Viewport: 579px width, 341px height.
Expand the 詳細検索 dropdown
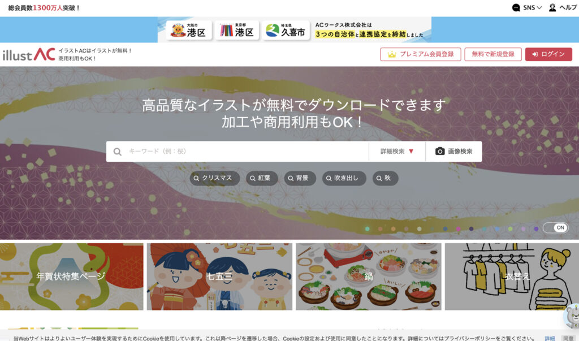pyautogui.click(x=397, y=152)
